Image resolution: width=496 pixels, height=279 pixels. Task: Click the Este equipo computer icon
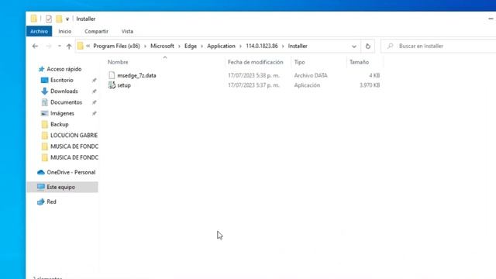(41, 187)
